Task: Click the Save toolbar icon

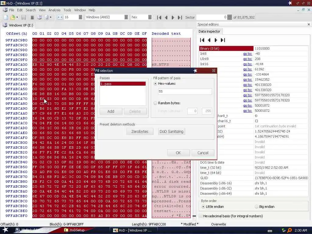Action: point(24,17)
